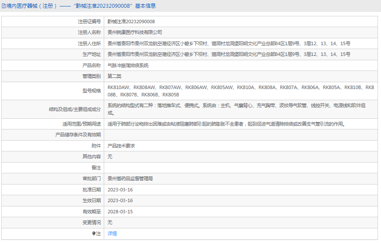Click the 无 value in 其他内容 row
Image resolution: width=381 pixels, height=243 pixels.
pos(110,157)
